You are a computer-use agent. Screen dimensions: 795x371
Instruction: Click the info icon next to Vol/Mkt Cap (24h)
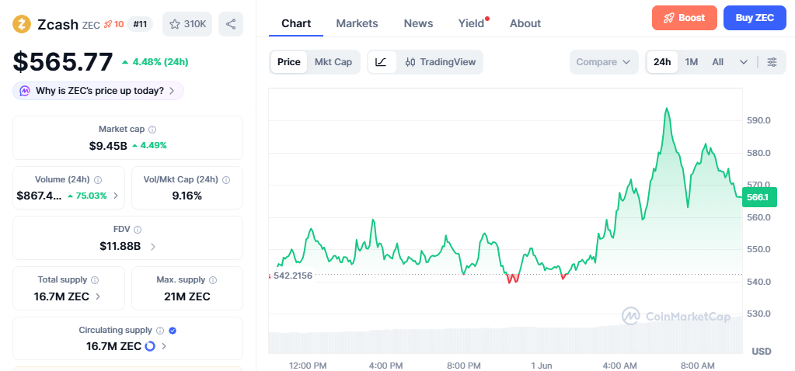[226, 180]
